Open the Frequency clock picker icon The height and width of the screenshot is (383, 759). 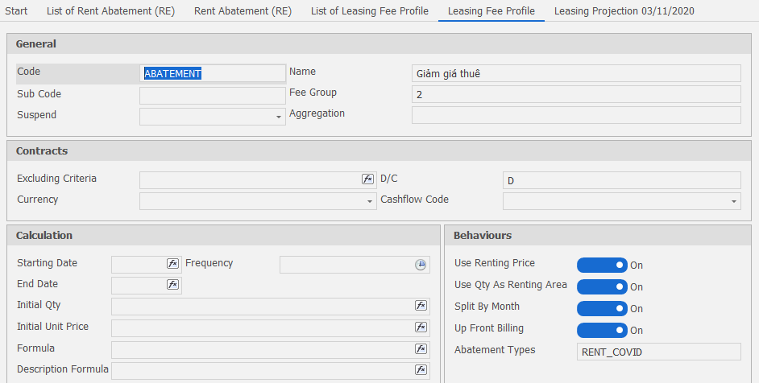tap(421, 265)
